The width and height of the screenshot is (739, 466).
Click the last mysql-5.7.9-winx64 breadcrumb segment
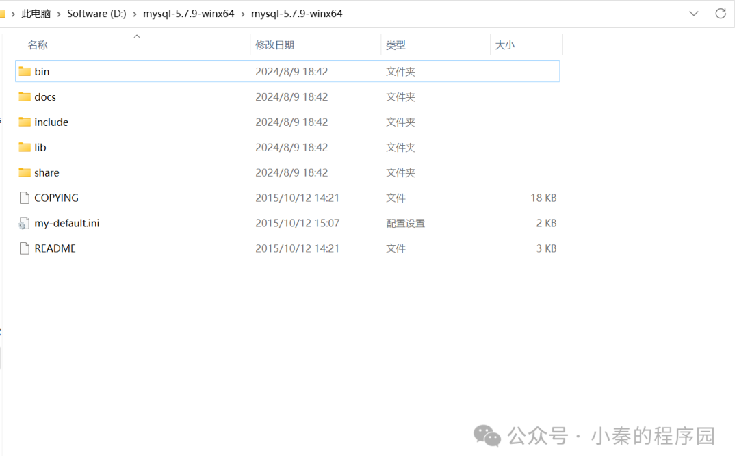[296, 14]
